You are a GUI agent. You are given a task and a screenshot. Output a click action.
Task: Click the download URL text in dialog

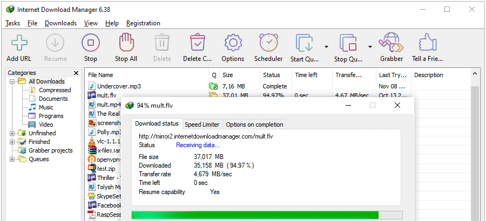(x=206, y=136)
